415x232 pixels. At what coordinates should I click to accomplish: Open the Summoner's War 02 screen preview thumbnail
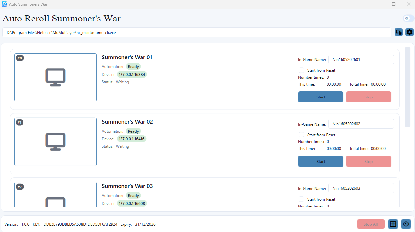[55, 142]
